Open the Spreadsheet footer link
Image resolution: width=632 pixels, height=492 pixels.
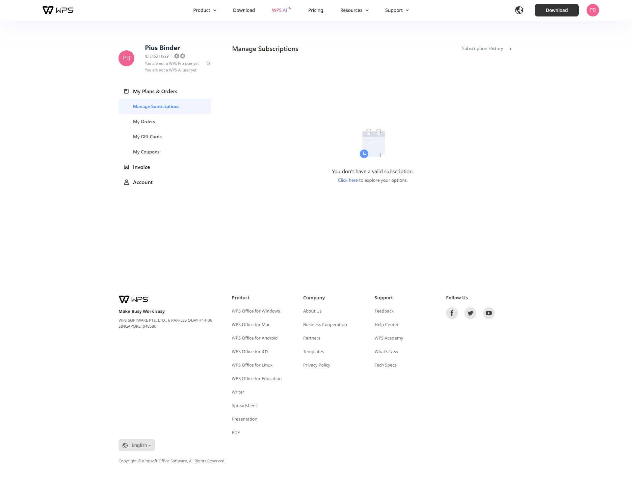(244, 405)
